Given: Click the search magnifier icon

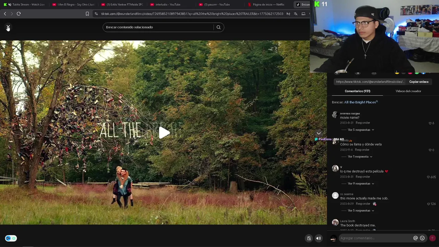Looking at the screenshot, I should click(218, 27).
